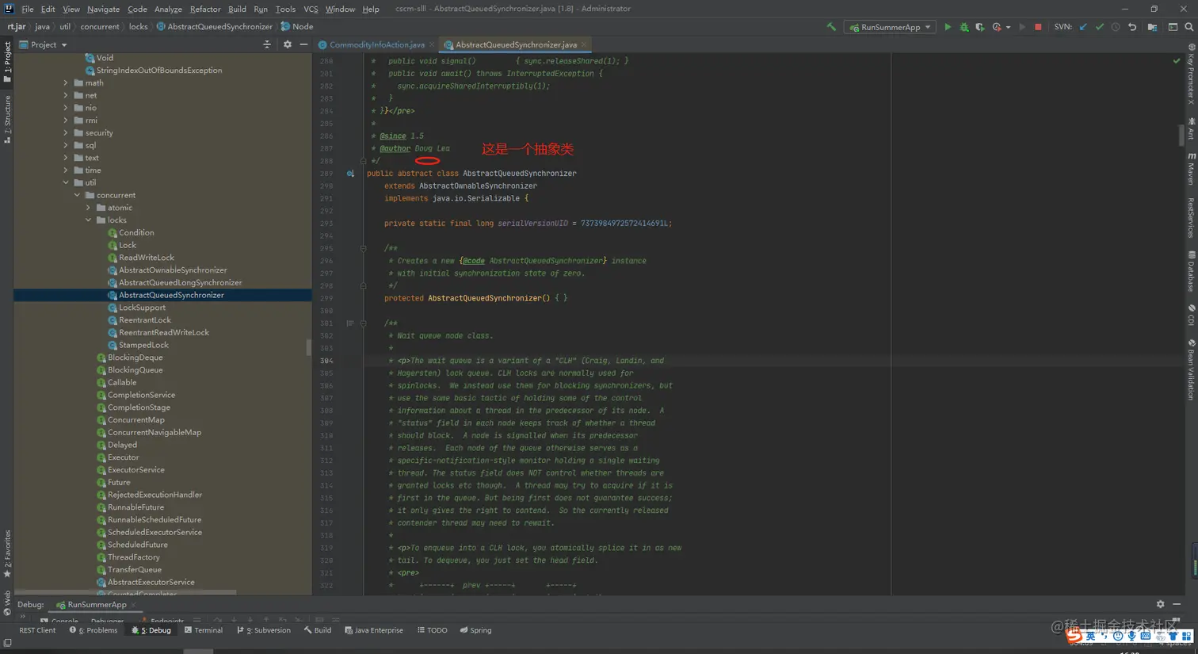Viewport: 1198px width, 654px height.
Task: Expand the security folder
Action: (x=66, y=133)
